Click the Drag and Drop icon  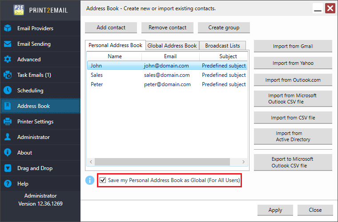click(x=8, y=168)
